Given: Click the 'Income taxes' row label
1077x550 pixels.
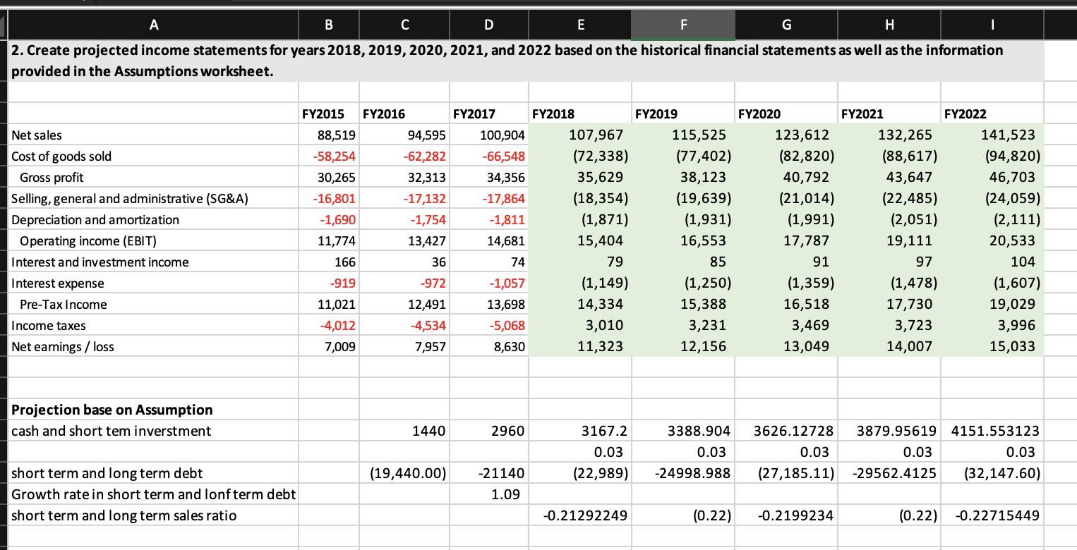Looking at the screenshot, I should (49, 325).
